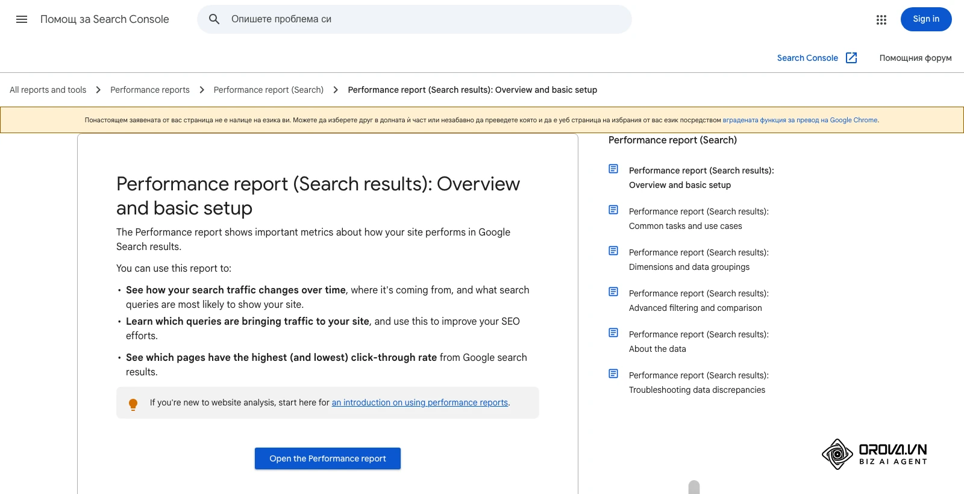Click sidebar heading Performance report (Search)
964x494 pixels.
(672, 140)
